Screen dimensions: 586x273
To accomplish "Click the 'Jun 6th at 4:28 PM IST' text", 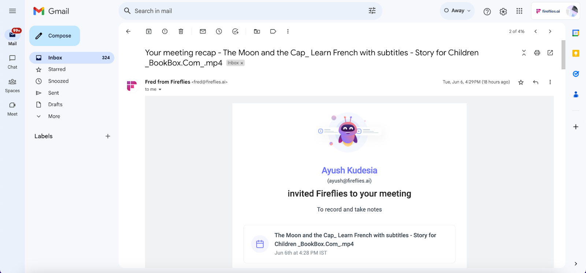I will 301,253.
